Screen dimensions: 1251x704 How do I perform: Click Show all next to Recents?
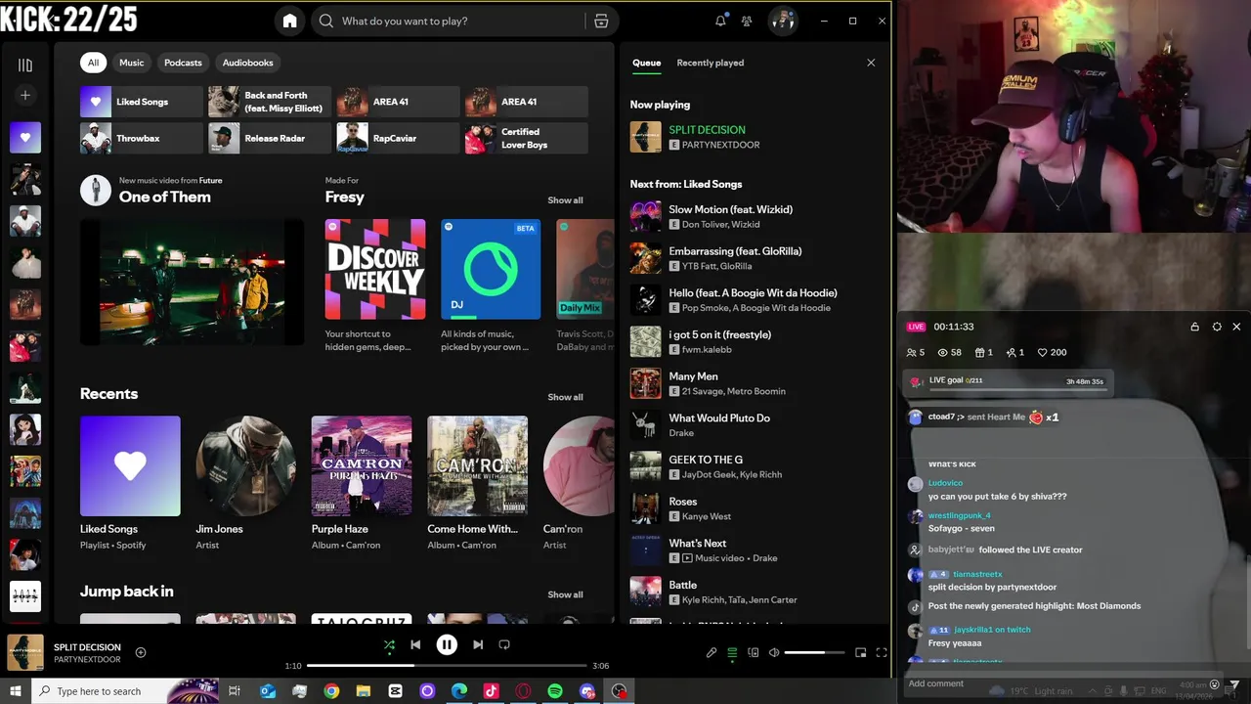565,397
